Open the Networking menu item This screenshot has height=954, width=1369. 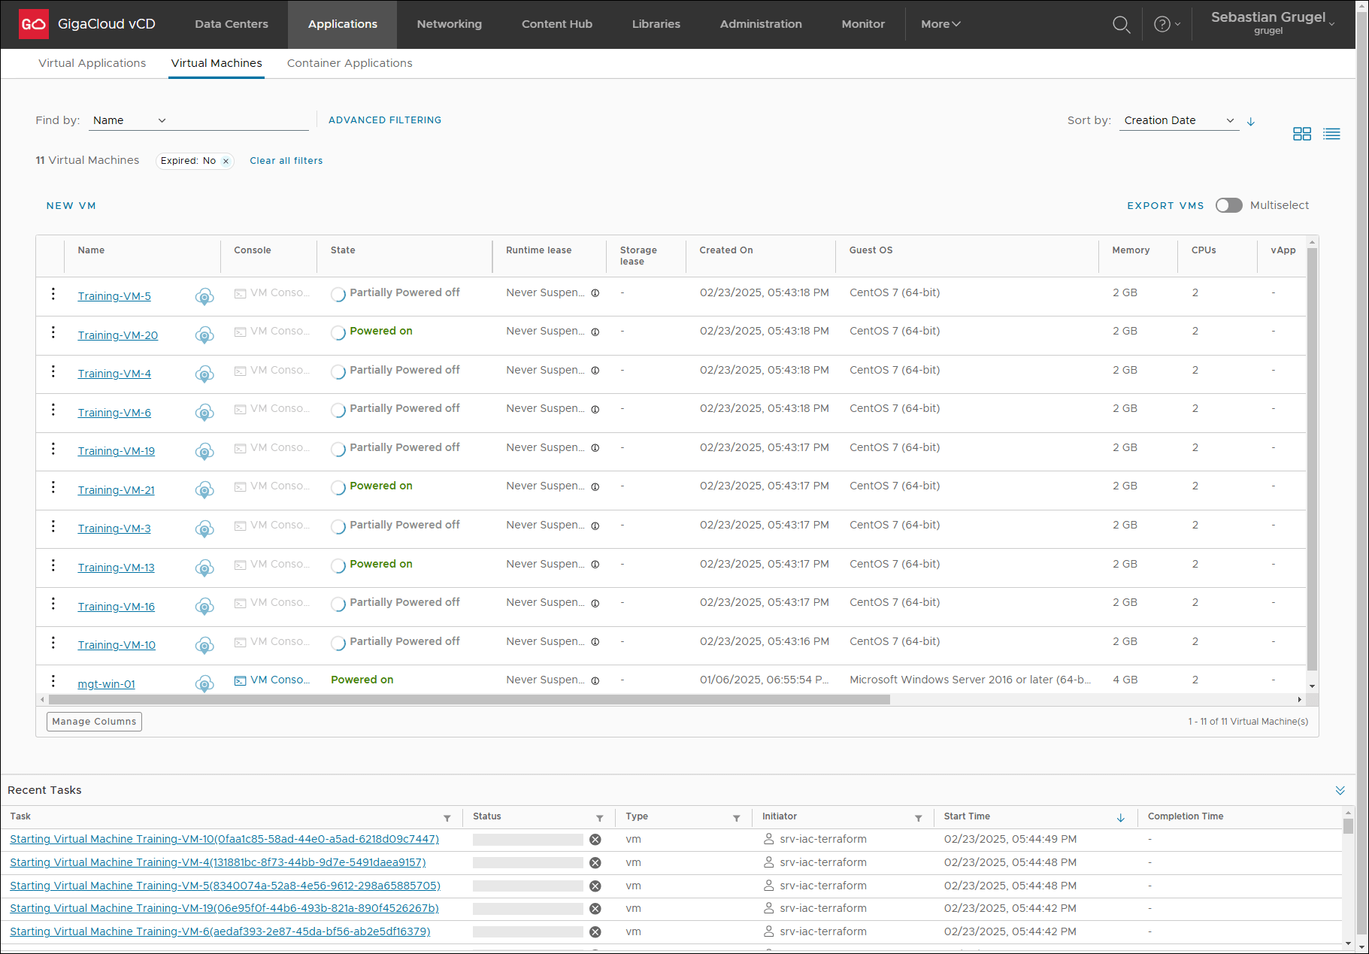450,24
